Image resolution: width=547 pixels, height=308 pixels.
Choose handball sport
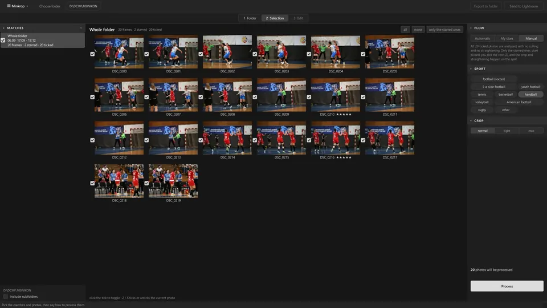530,94
